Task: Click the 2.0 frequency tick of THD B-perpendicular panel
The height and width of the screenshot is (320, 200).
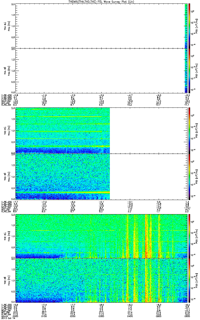Action: (x=13, y=109)
